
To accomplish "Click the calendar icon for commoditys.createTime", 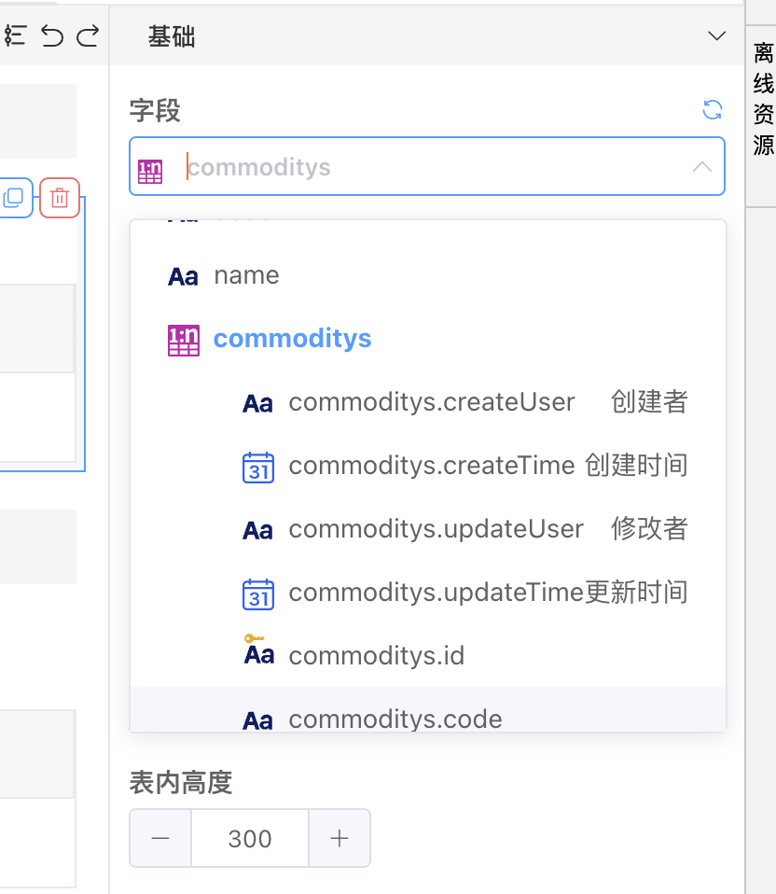I will click(257, 466).
